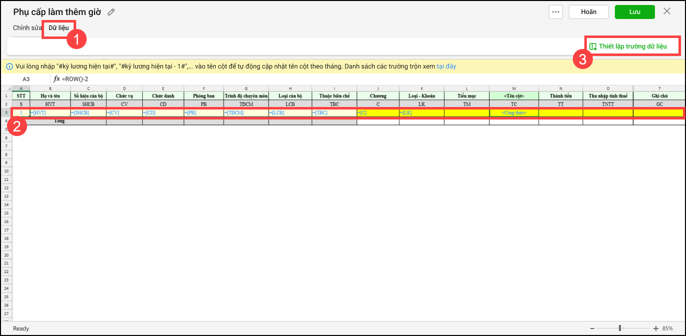Click the pencil icon to rename the title
Screen dimensions: 686x336
pos(111,12)
